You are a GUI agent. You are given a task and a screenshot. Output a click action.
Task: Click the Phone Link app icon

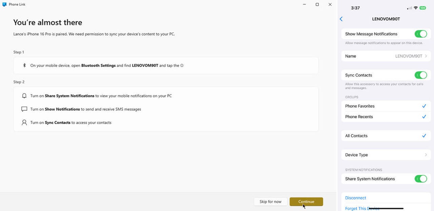click(4, 4)
